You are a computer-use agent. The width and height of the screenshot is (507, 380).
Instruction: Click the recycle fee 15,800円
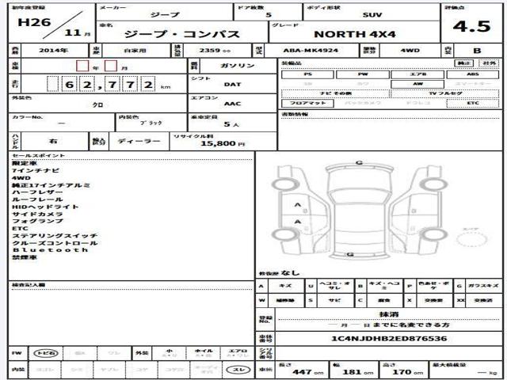click(223, 143)
